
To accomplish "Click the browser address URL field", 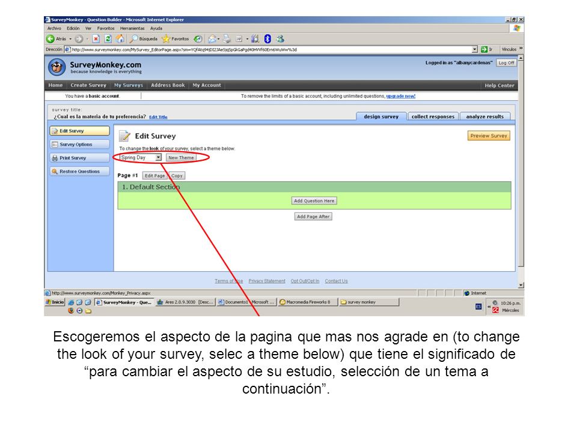I will pos(270,49).
